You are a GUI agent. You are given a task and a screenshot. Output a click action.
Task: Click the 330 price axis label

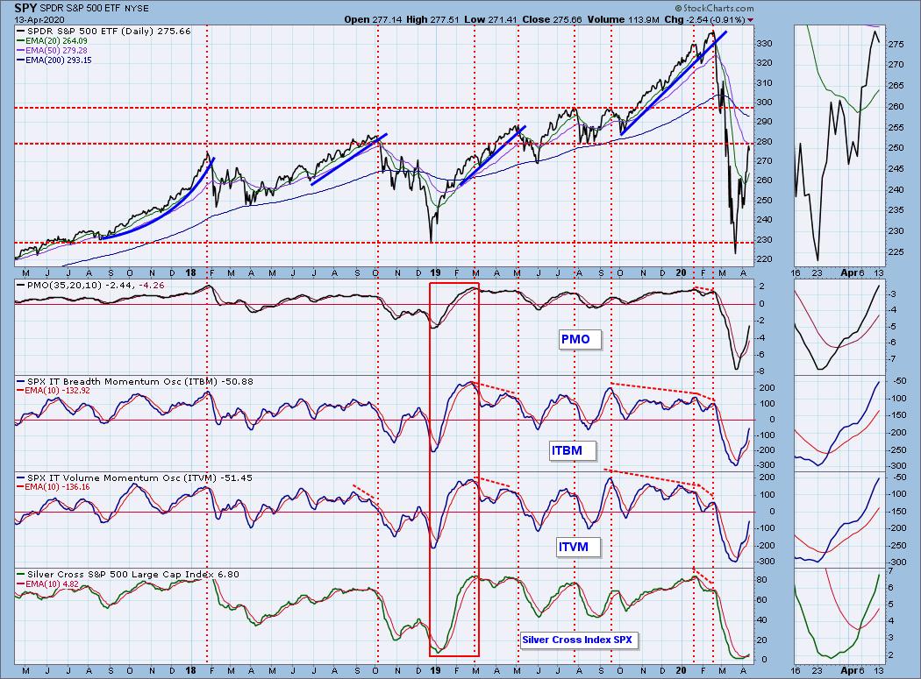[x=764, y=44]
